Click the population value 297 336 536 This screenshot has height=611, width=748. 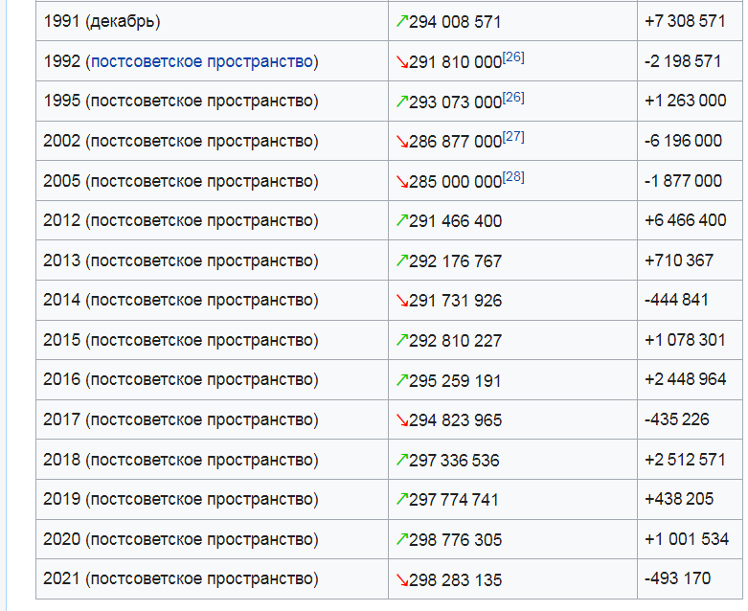tap(454, 460)
